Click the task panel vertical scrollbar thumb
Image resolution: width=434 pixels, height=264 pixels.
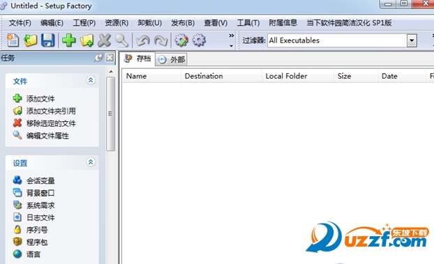tap(110, 114)
